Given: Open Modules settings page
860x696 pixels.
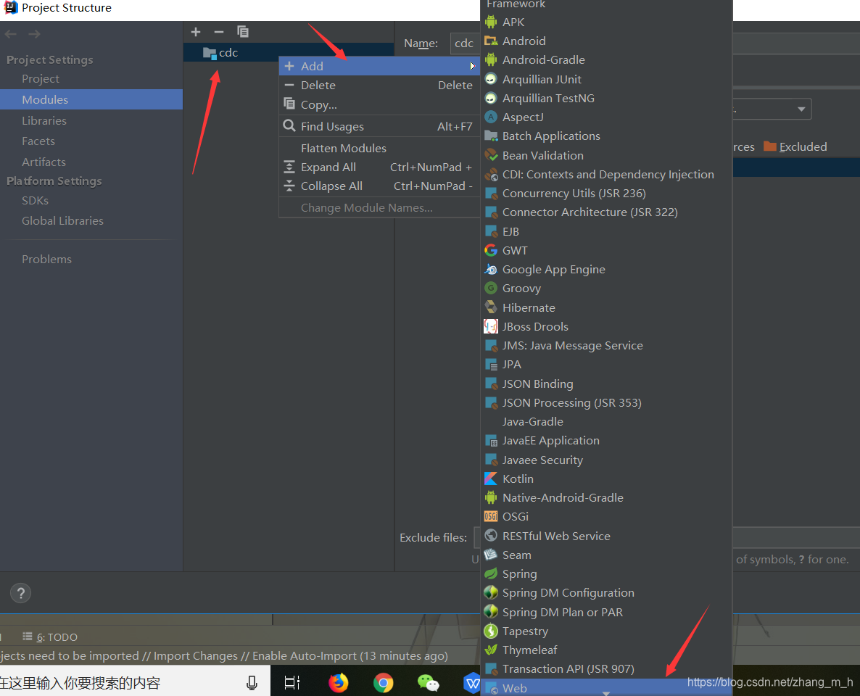Looking at the screenshot, I should [91, 99].
